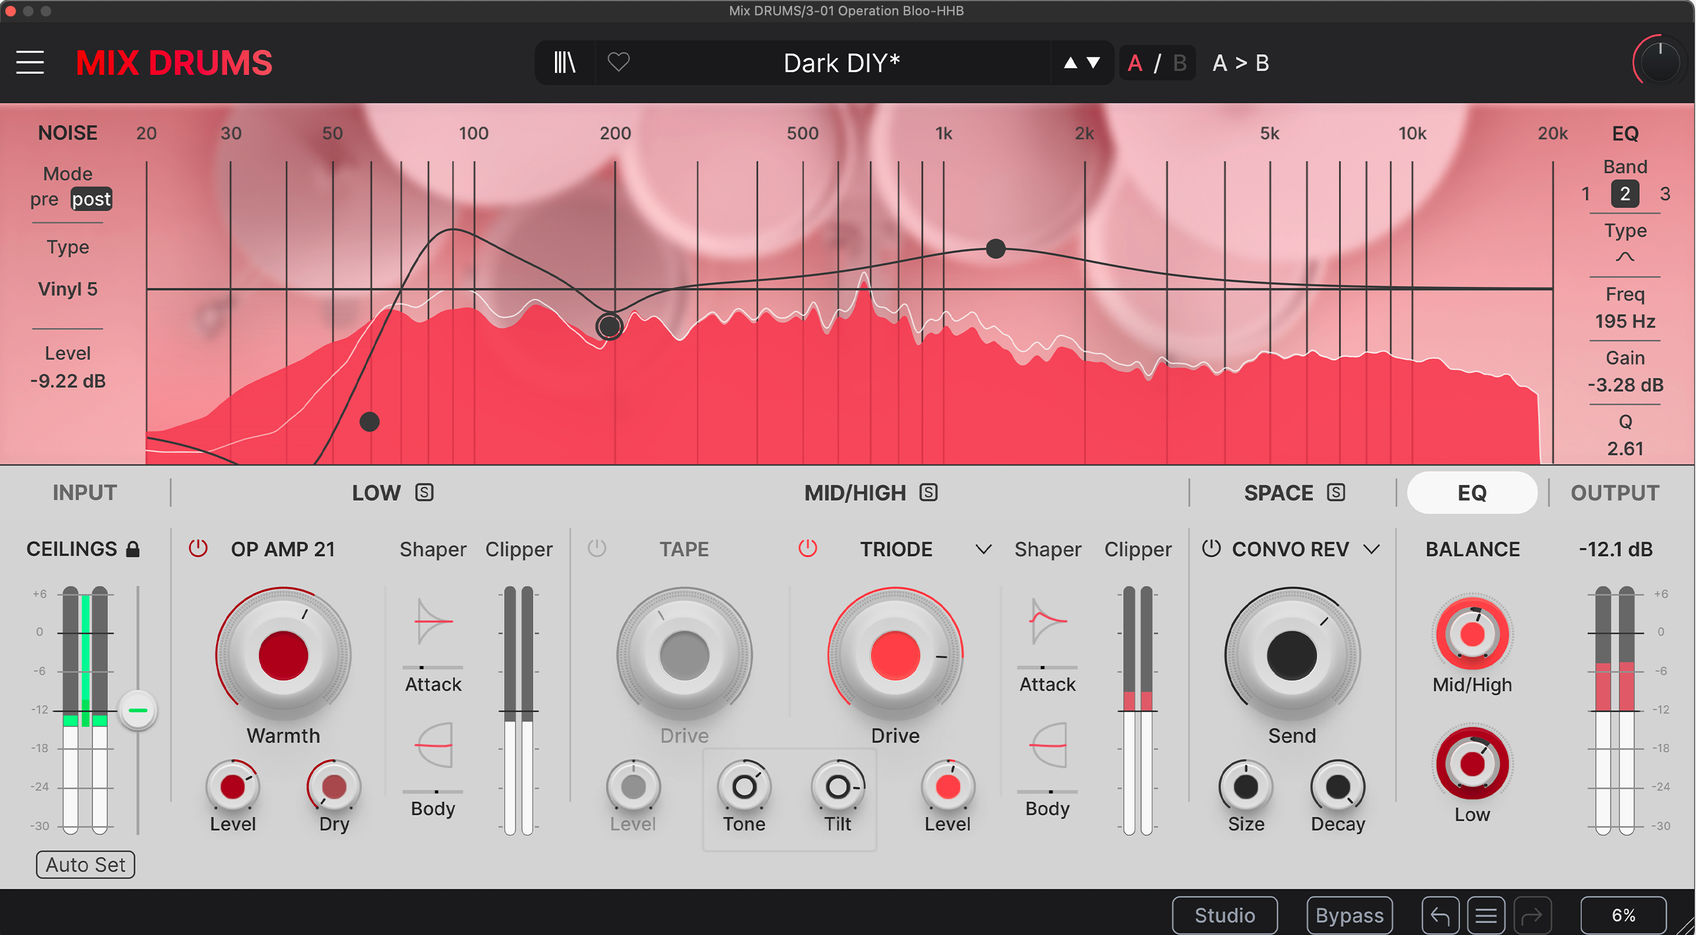1696x935 pixels.
Task: Open the EQ section tab
Action: click(x=1471, y=493)
